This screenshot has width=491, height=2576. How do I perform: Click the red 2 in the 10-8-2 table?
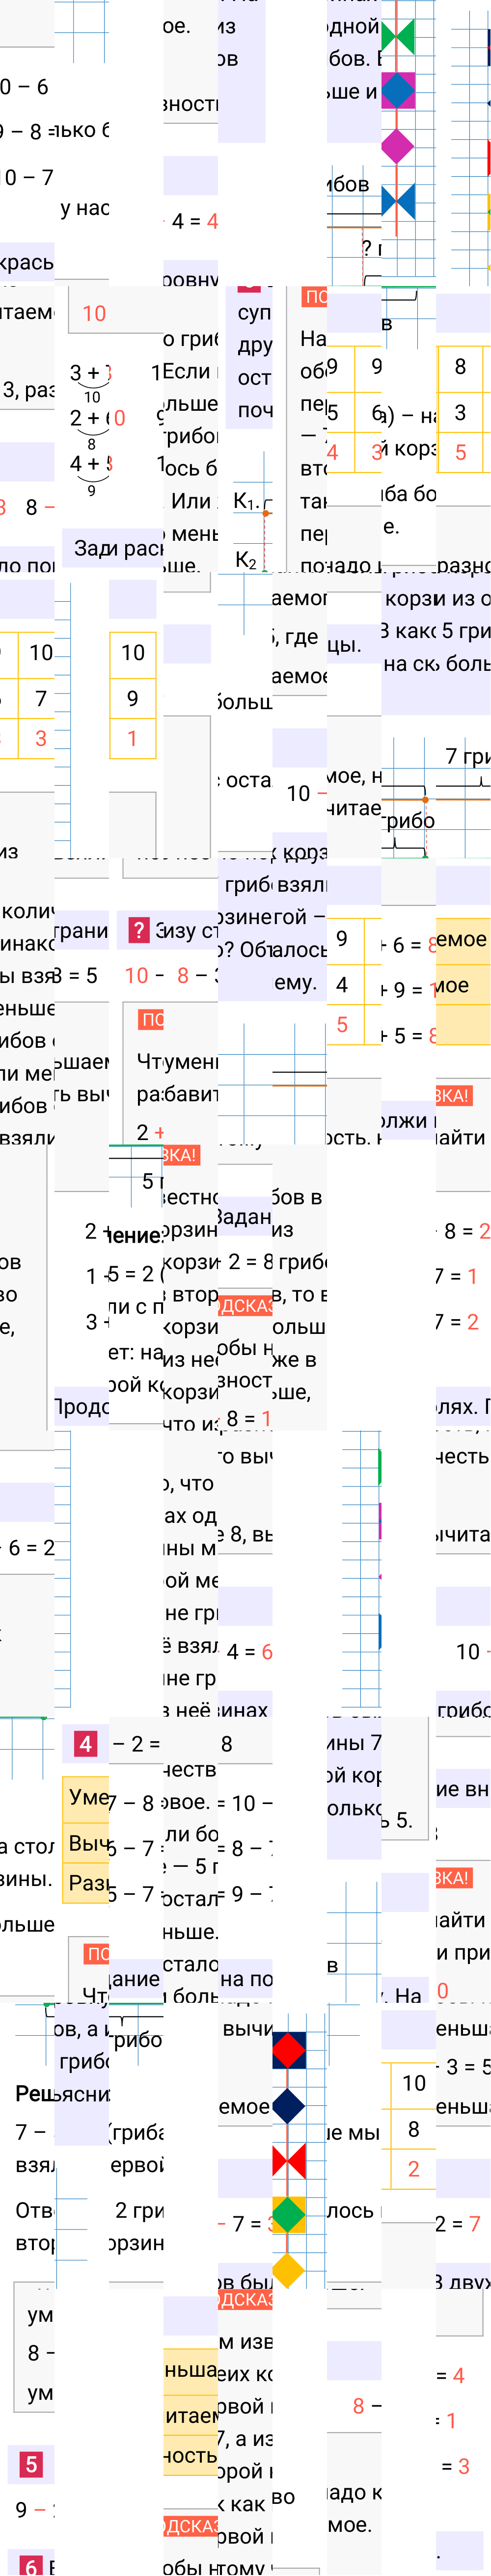coord(414,2170)
